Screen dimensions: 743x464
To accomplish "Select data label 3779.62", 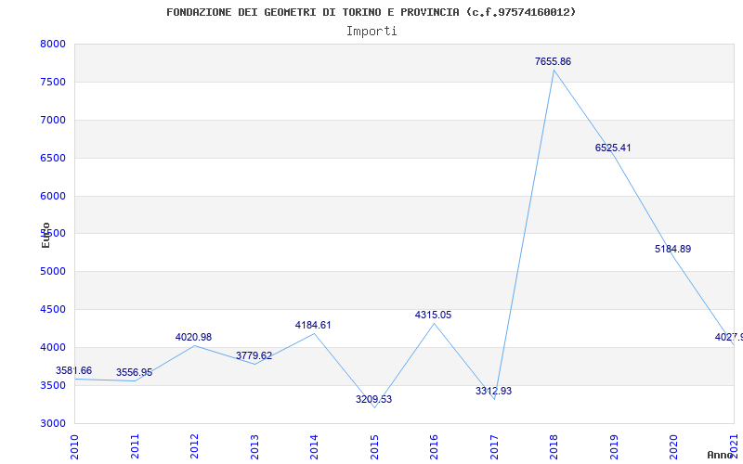I will [254, 355].
